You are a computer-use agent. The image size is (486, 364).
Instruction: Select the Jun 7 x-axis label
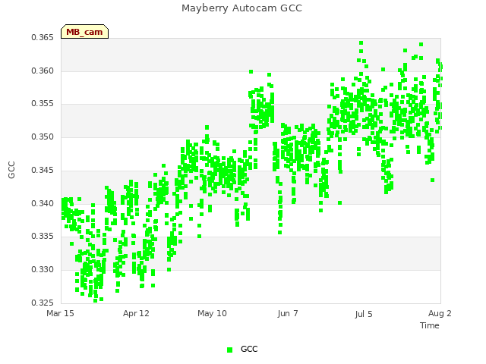(288, 313)
